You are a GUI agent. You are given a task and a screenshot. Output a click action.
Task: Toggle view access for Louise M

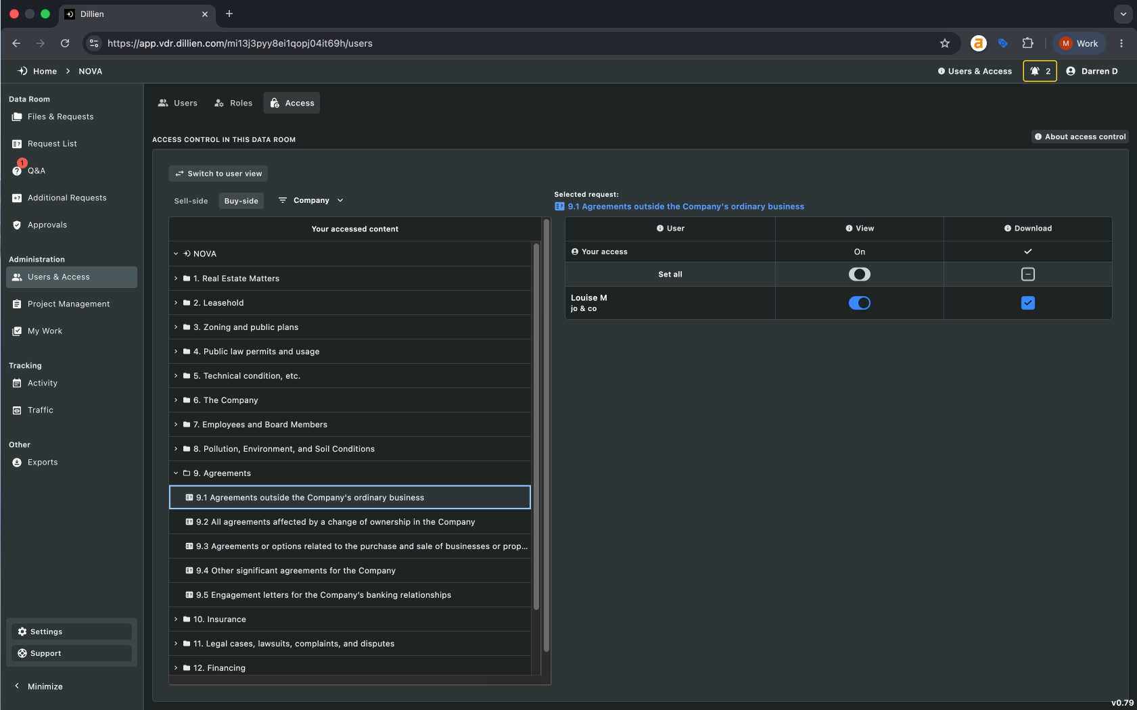(x=860, y=303)
